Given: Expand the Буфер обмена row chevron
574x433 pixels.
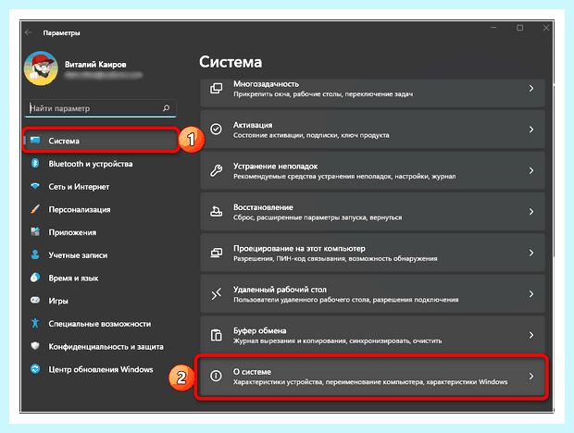Looking at the screenshot, I should click(530, 335).
